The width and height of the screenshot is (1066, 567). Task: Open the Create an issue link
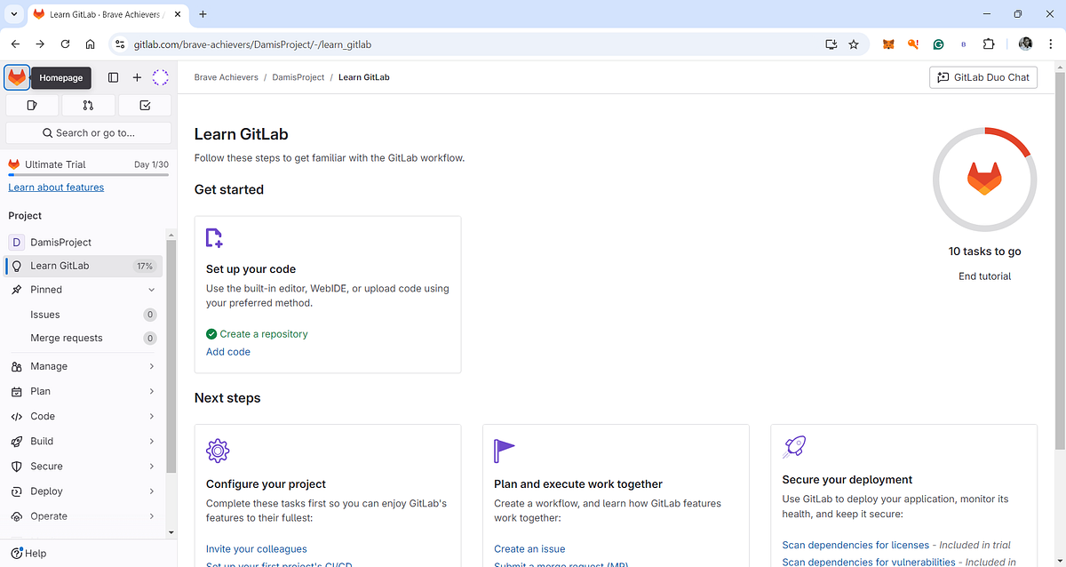point(529,548)
